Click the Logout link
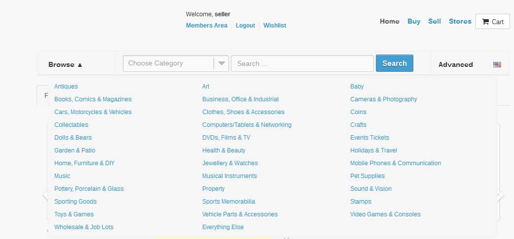514x239 pixels. 245,26
